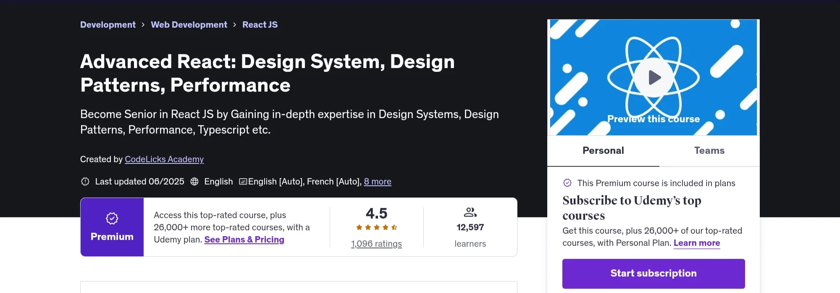Open See Plans & Pricing link
840x293 pixels.
(x=244, y=240)
